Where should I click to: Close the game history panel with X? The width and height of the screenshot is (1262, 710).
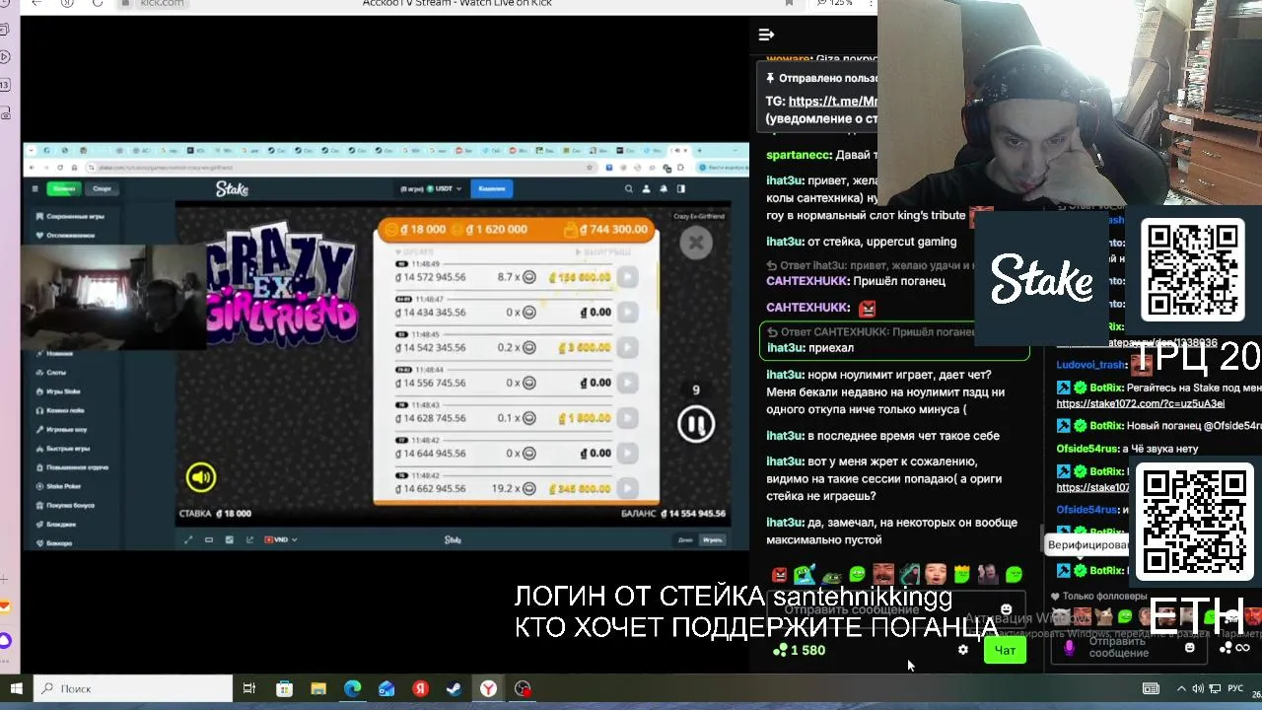(x=696, y=243)
